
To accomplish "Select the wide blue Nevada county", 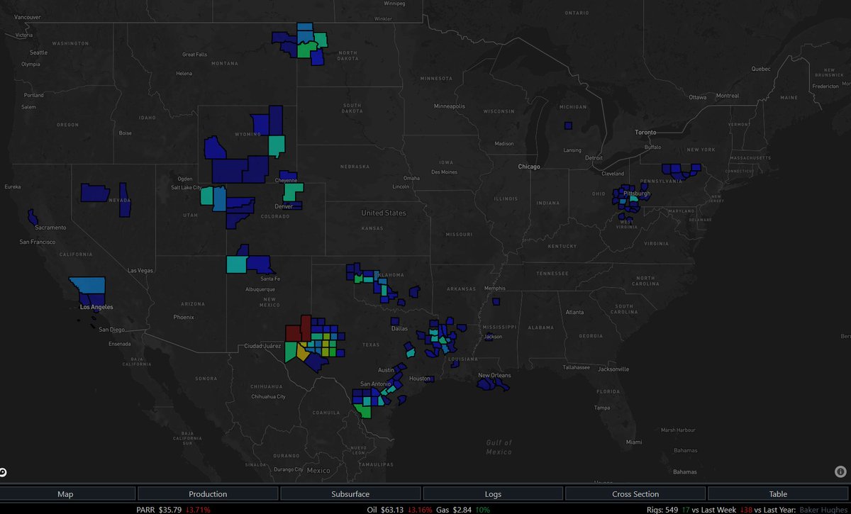I will pyautogui.click(x=94, y=192).
